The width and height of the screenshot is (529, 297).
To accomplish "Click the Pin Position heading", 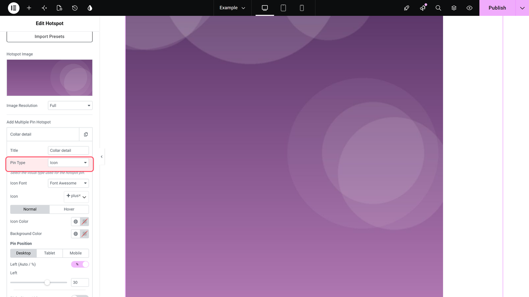I will coord(21,243).
